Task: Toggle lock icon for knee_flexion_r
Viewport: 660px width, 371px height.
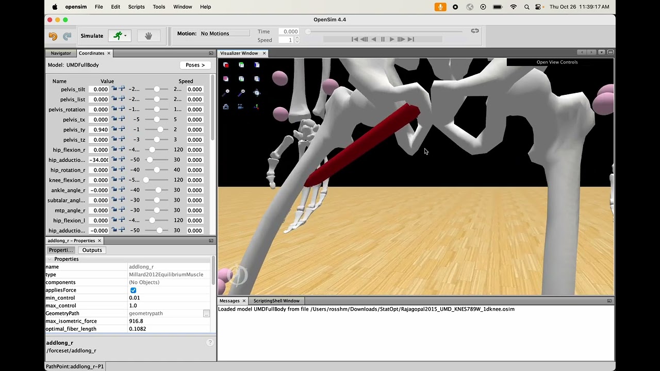Action: pos(114,180)
